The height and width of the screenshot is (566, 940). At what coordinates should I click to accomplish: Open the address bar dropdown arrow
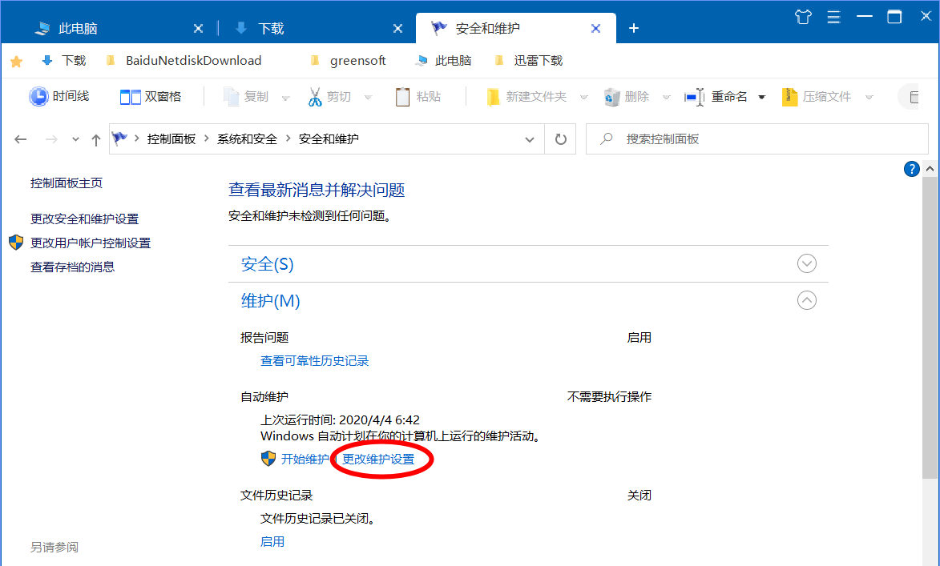tap(529, 138)
